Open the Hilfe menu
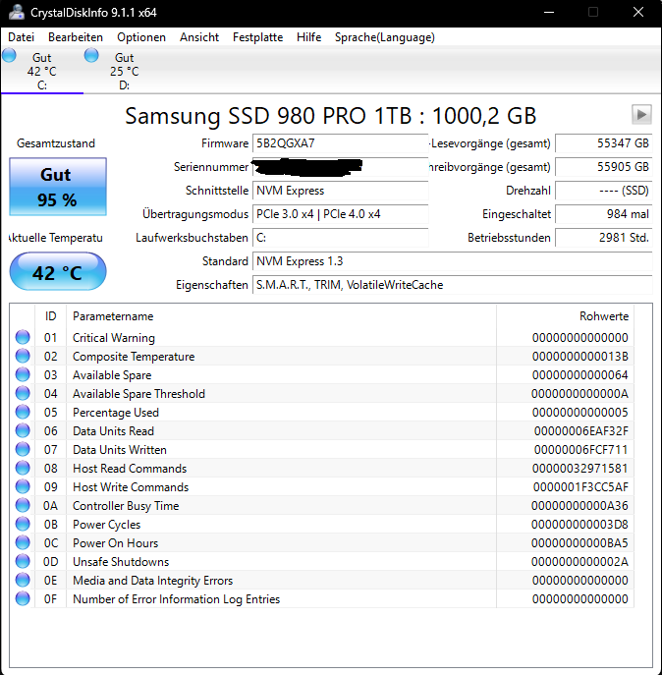The image size is (662, 675). point(308,37)
